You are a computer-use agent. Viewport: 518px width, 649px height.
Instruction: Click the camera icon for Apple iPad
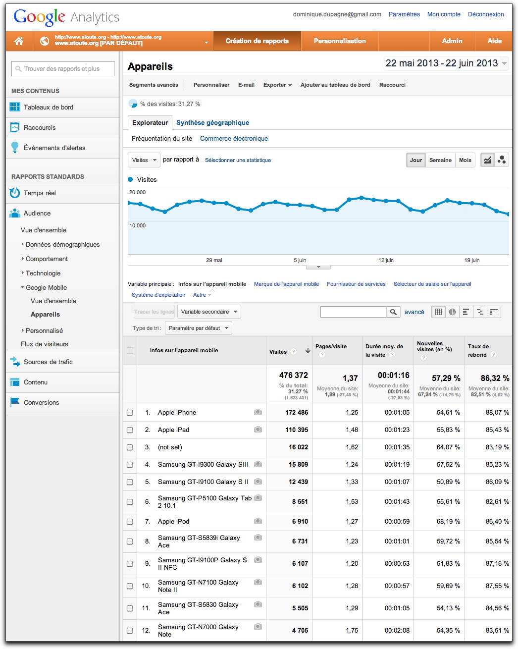[258, 430]
